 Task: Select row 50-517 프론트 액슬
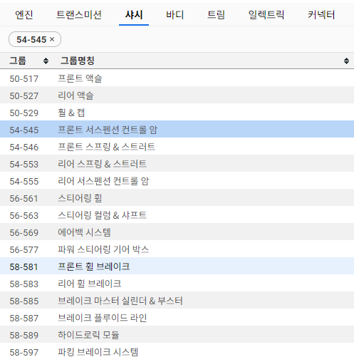pyautogui.click(x=177, y=78)
